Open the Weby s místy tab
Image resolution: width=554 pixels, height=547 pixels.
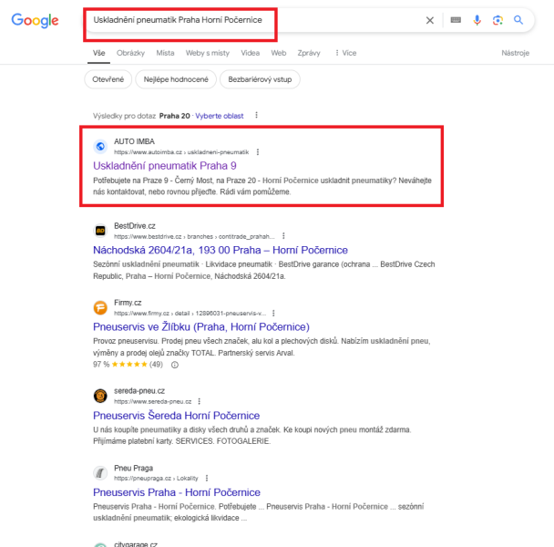point(208,53)
